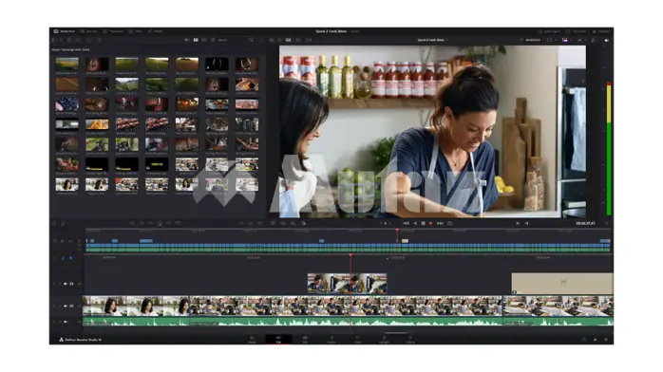Open the Transitions panel
Image resolution: width=663 pixels, height=372 pixels.
tap(113, 31)
